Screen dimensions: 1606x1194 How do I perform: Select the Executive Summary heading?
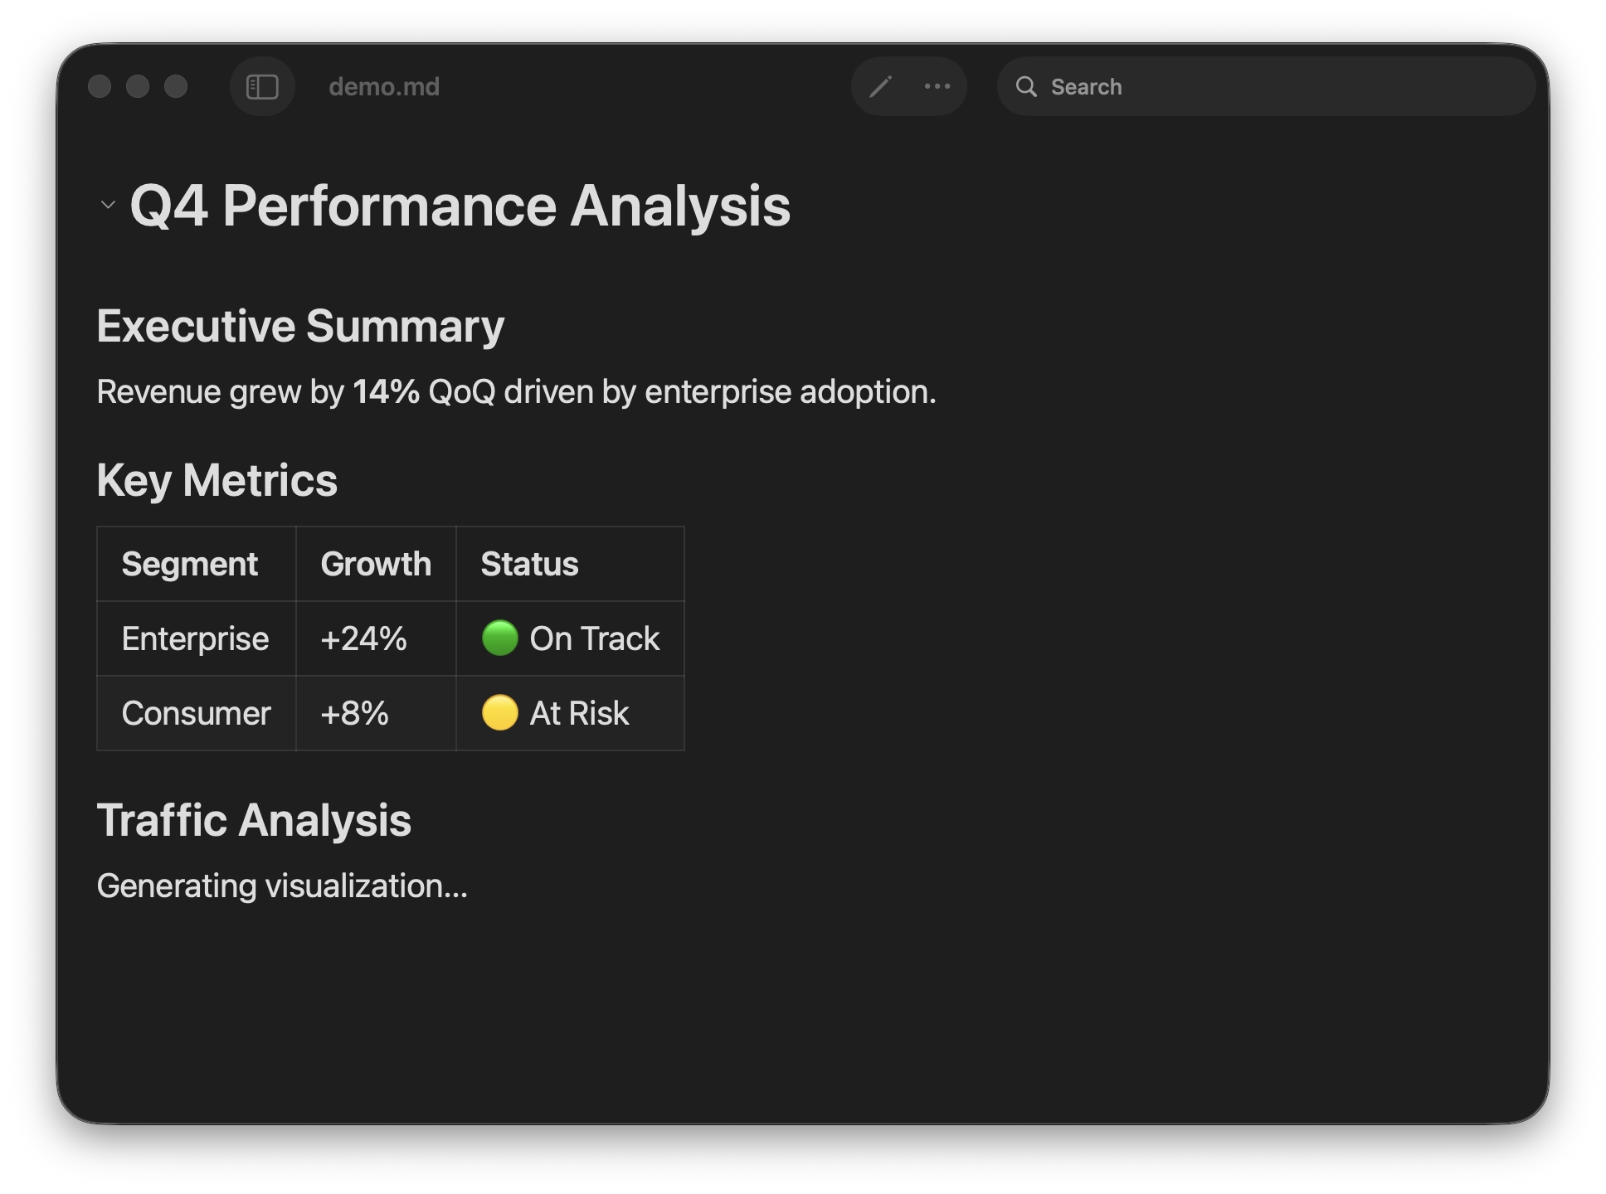point(300,326)
